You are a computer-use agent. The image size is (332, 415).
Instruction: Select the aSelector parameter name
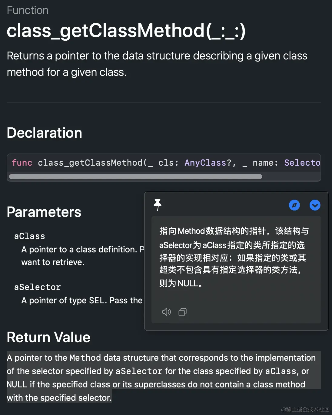[37, 287]
